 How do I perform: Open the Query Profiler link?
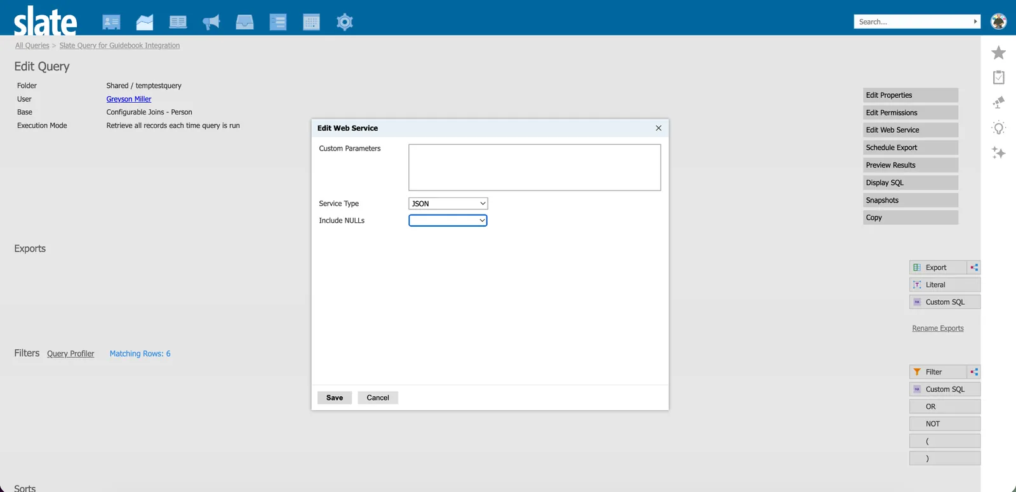point(70,354)
